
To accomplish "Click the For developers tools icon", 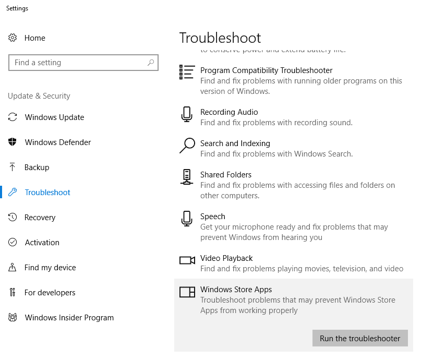I will (14, 292).
